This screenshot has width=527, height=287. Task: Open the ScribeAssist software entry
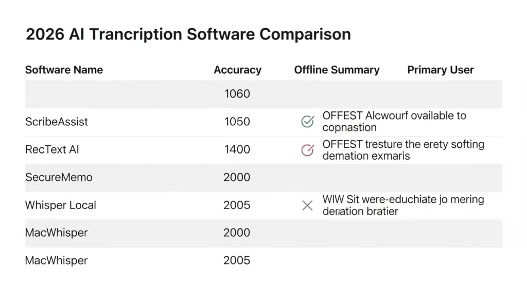(x=57, y=122)
